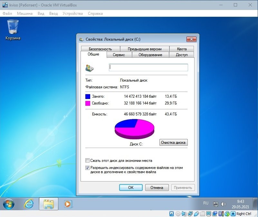
Task: Open Windows Media Player taskbar icon
Action: tap(68, 204)
